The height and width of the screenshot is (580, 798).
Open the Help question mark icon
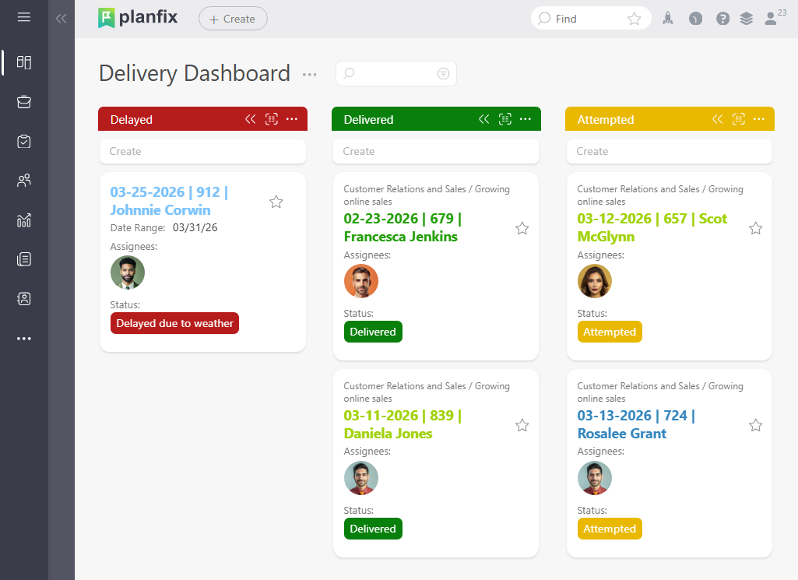point(723,18)
